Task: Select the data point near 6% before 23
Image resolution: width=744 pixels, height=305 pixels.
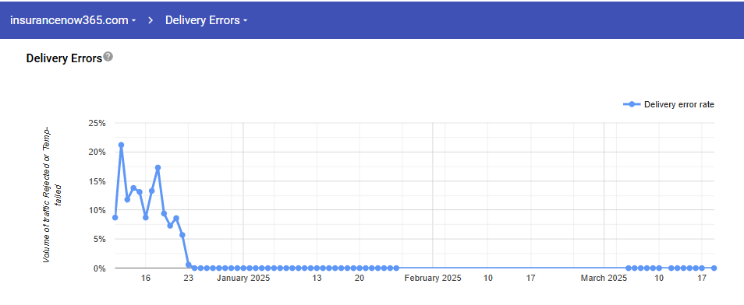Action: pos(182,235)
